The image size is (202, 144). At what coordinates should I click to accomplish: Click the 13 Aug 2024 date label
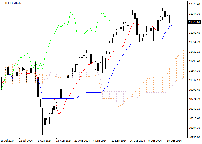pyautogui.click(x=64, y=141)
